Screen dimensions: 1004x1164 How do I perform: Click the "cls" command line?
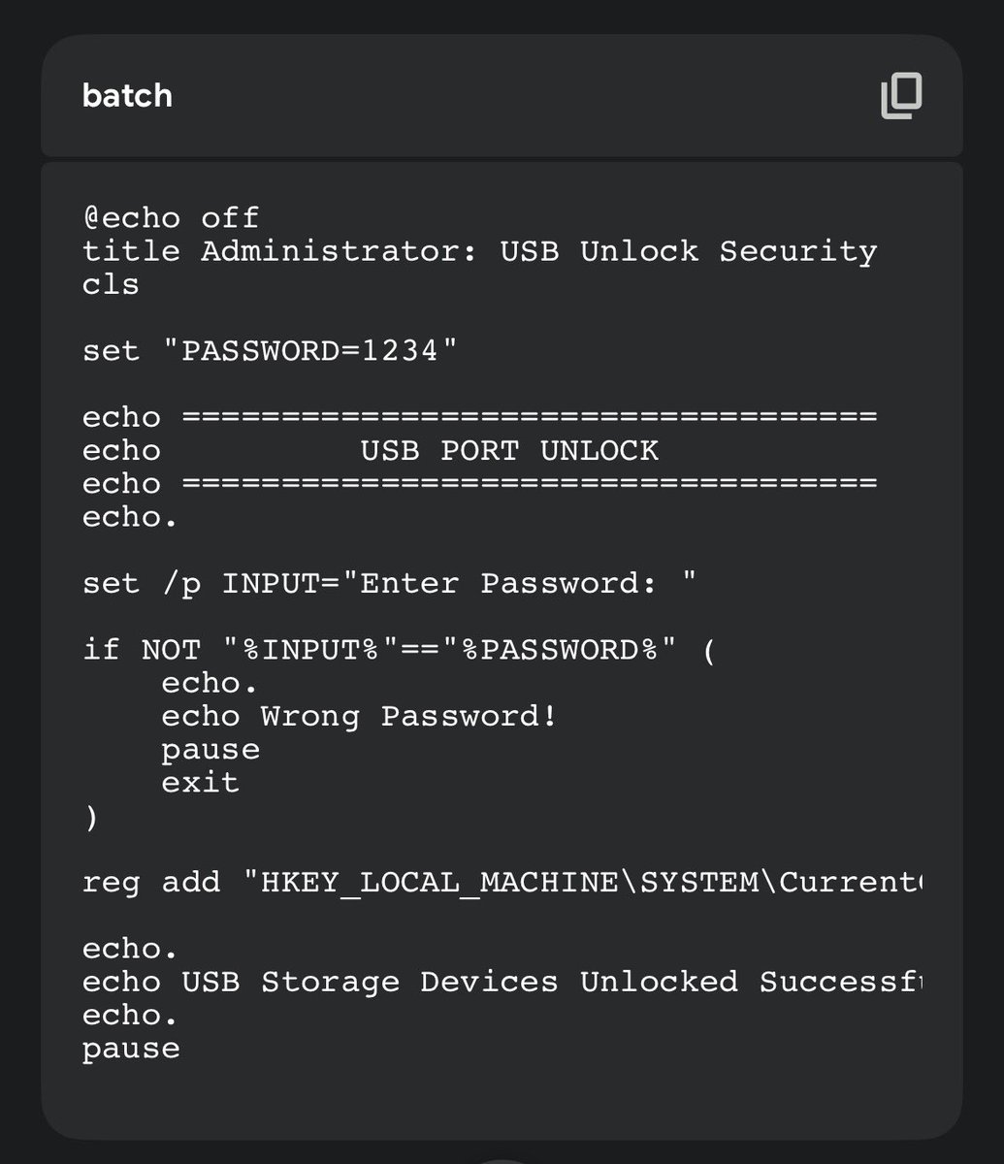(x=111, y=284)
